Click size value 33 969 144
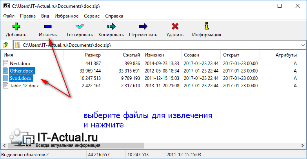Image resolution: width=307 pixels, height=159 pixels. coord(90,71)
